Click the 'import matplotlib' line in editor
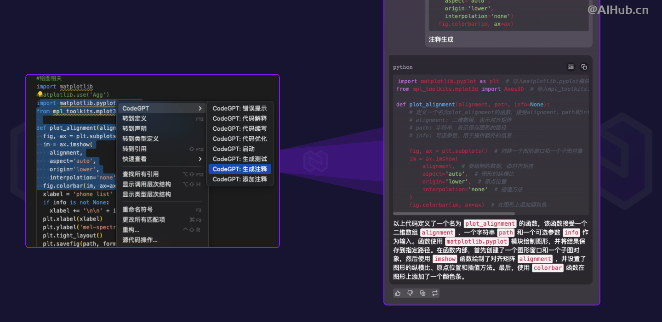This screenshot has height=322, width=662. pos(64,87)
